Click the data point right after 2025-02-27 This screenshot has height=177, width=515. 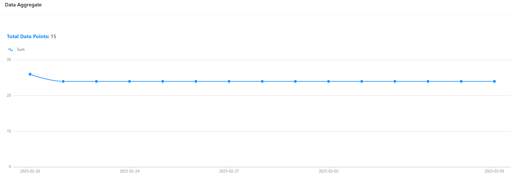[262, 81]
